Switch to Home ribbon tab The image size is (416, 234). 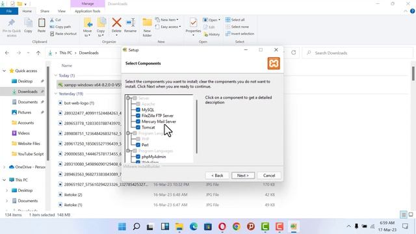point(27,11)
